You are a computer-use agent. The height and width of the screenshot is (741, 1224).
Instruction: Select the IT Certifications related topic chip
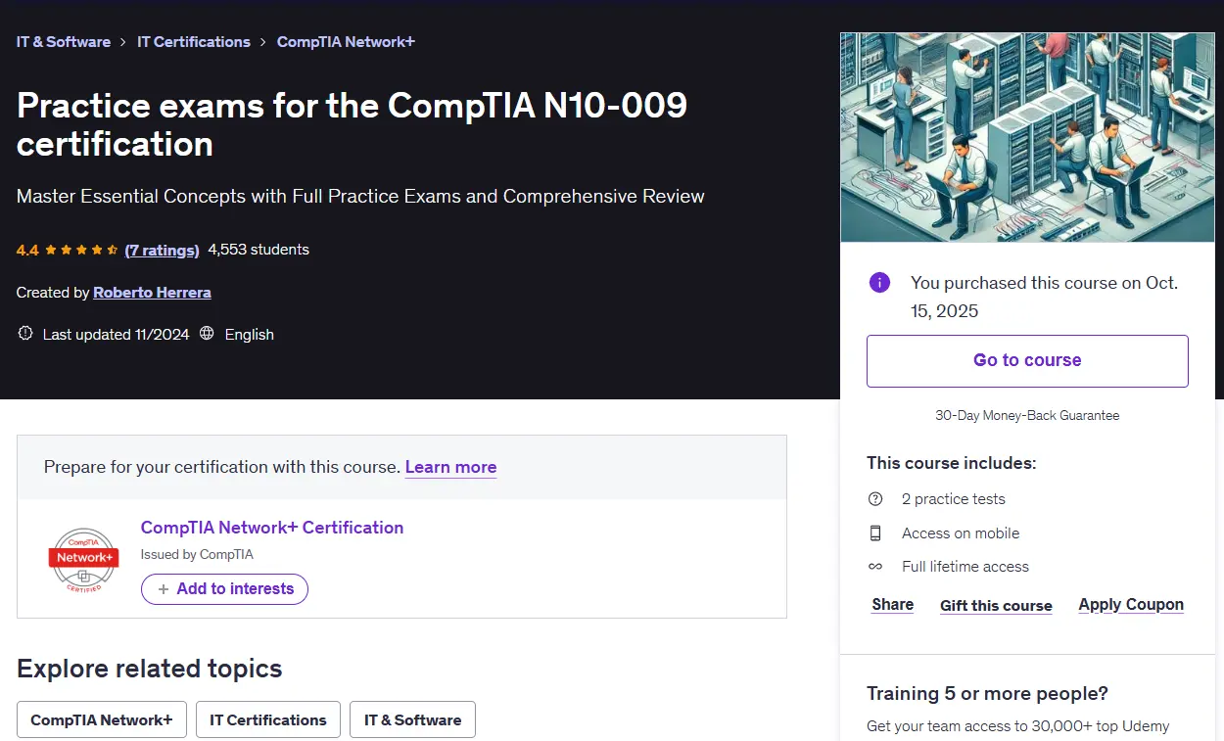point(268,719)
